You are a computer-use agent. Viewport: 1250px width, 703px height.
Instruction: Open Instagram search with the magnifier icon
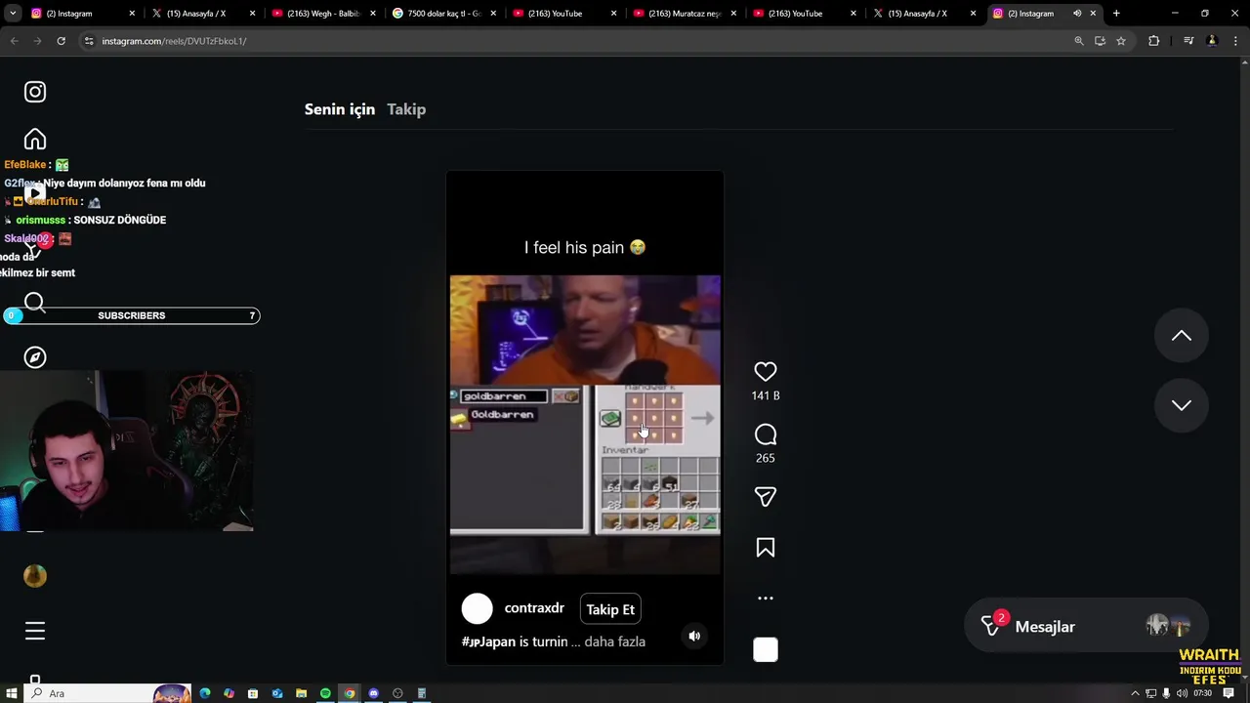coord(35,303)
